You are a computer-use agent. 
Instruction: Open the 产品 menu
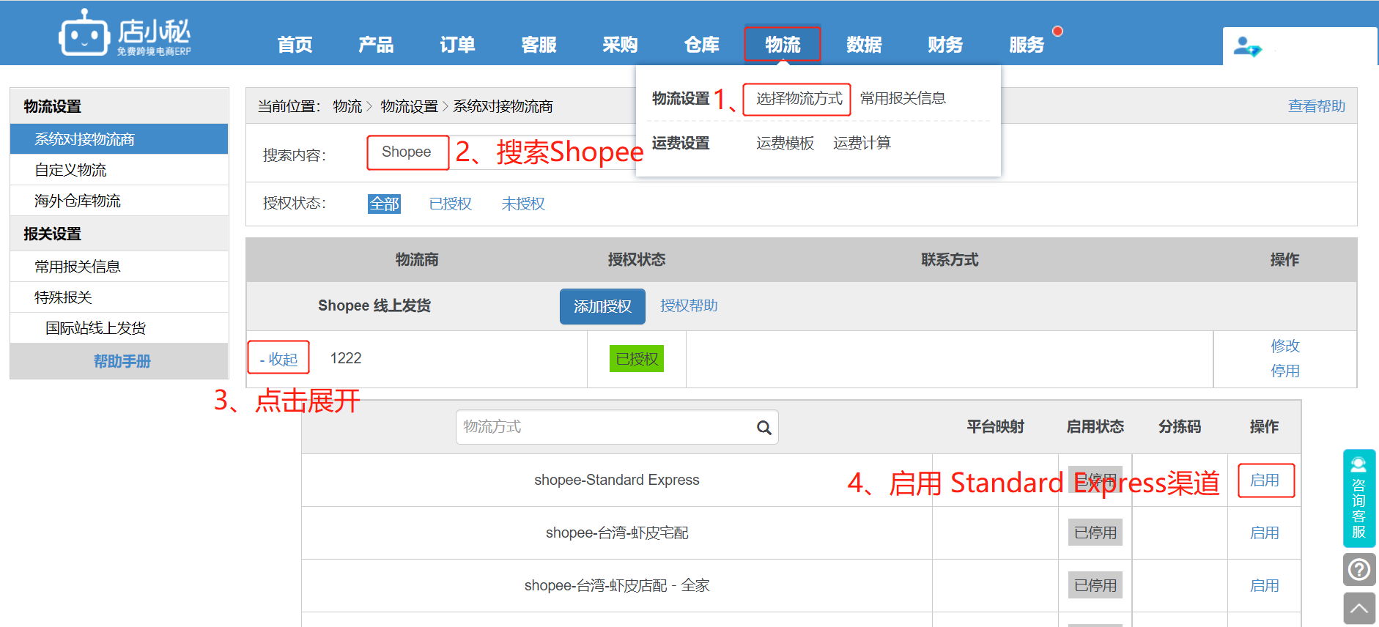pos(376,45)
